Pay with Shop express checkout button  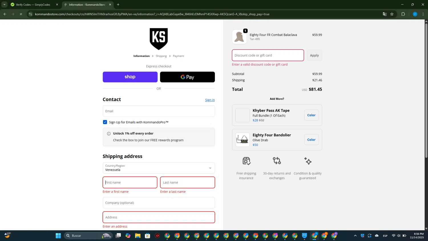click(130, 77)
